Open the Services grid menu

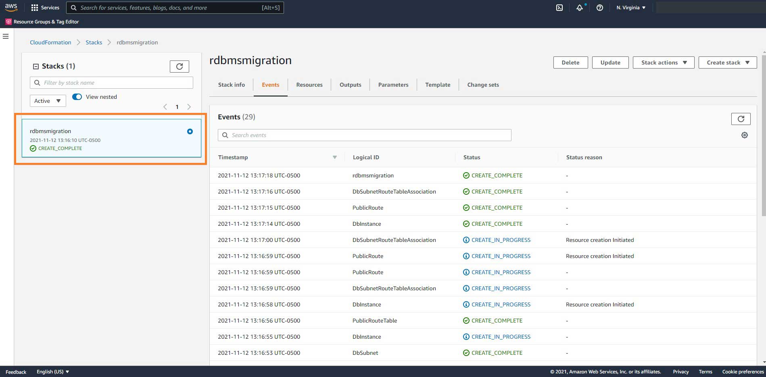45,8
